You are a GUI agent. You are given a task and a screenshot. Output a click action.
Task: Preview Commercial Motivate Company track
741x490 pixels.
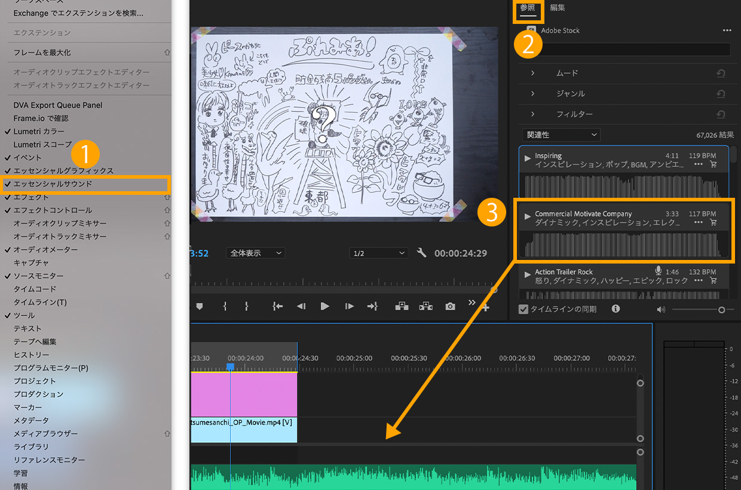pos(528,216)
